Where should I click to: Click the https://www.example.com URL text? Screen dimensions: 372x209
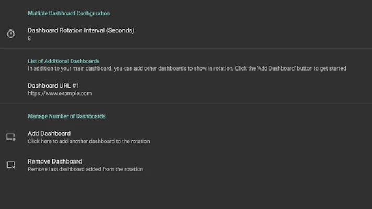[x=60, y=94]
